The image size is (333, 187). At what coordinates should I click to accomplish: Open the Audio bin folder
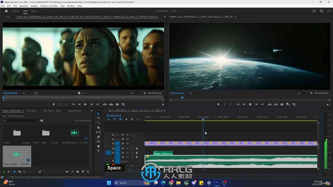point(17,133)
